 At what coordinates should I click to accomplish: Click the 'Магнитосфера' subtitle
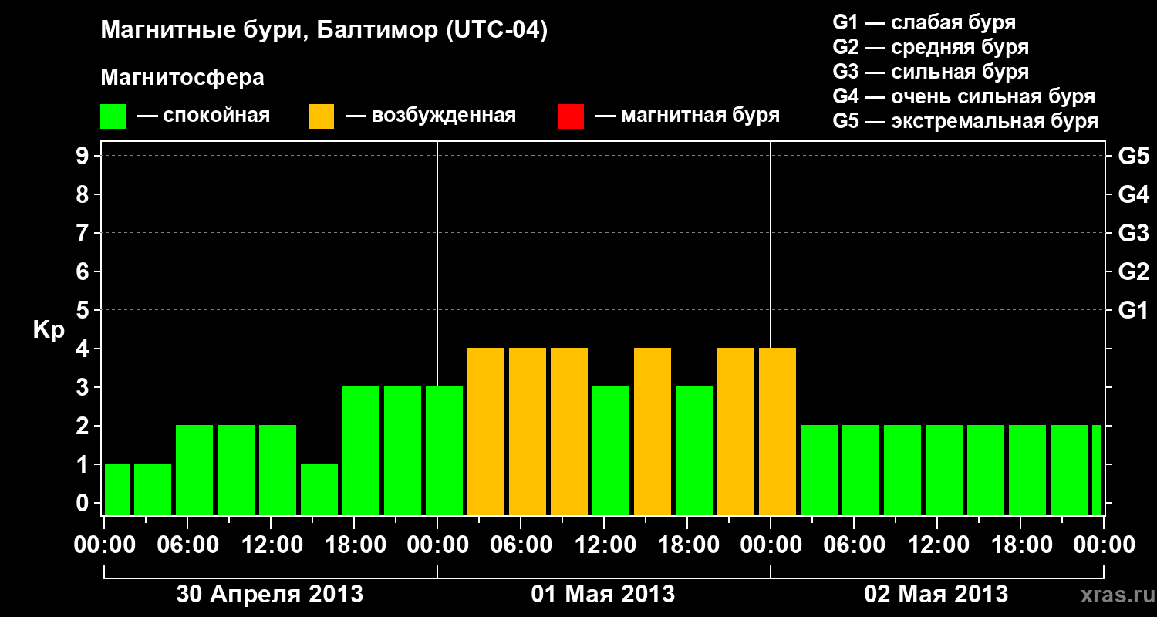point(182,78)
